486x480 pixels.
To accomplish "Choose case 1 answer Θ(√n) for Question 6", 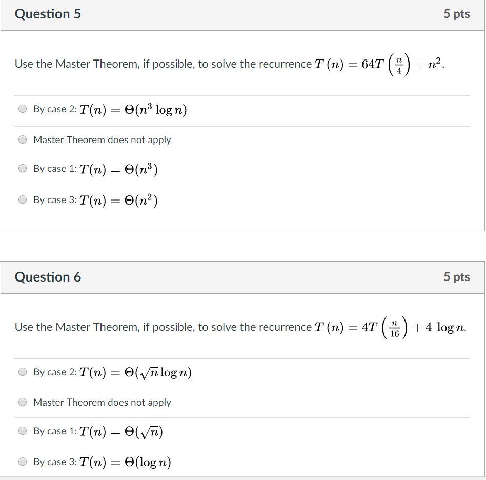I will tap(23, 431).
